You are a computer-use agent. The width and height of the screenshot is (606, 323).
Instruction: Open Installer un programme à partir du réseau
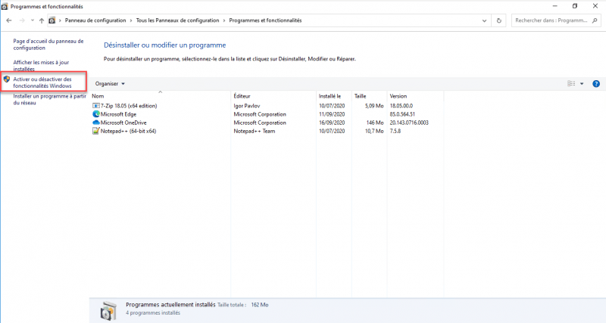point(49,100)
